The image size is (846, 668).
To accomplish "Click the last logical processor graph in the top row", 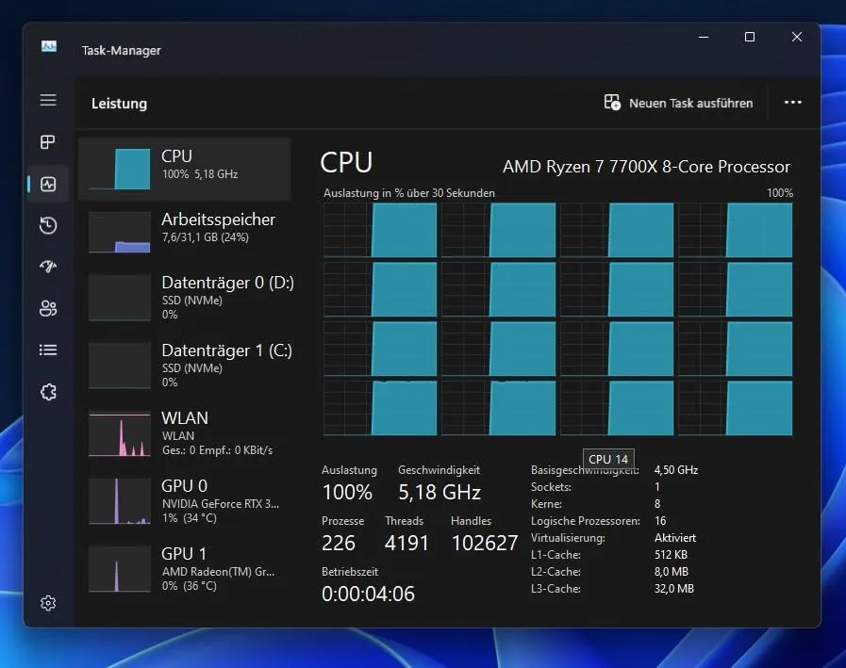I will (736, 230).
